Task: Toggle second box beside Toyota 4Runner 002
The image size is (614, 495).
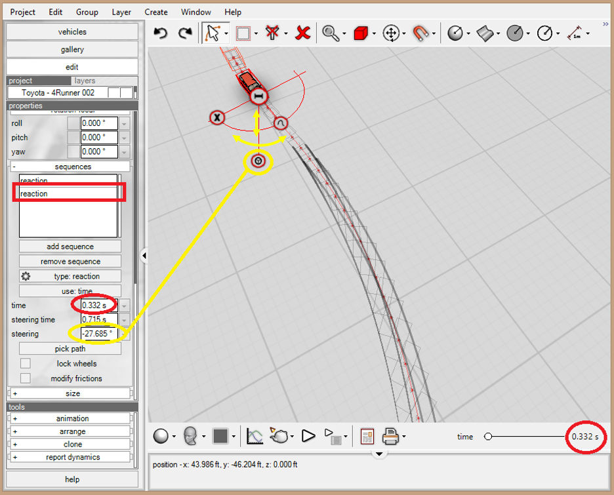Action: pos(126,92)
